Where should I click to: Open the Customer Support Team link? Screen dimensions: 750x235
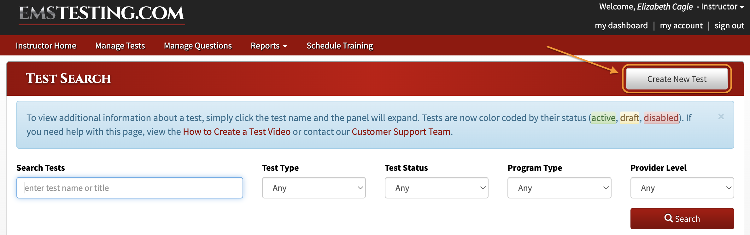coord(401,132)
